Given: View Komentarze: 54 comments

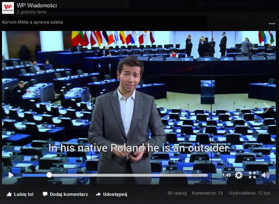Looking at the screenshot, I should 207,193.
